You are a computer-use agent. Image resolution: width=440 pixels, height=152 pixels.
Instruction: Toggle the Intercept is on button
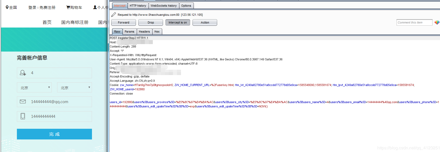coord(178,22)
